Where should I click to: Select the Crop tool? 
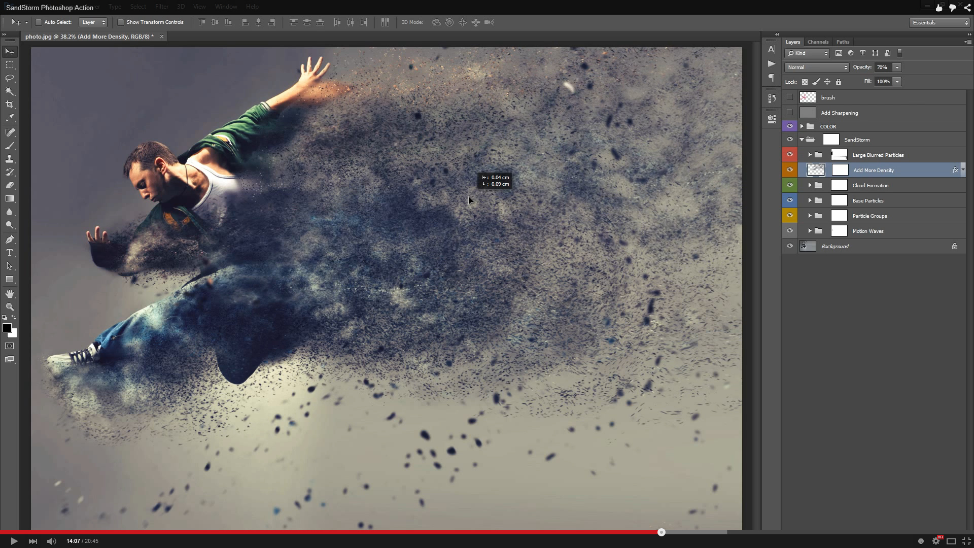(10, 105)
